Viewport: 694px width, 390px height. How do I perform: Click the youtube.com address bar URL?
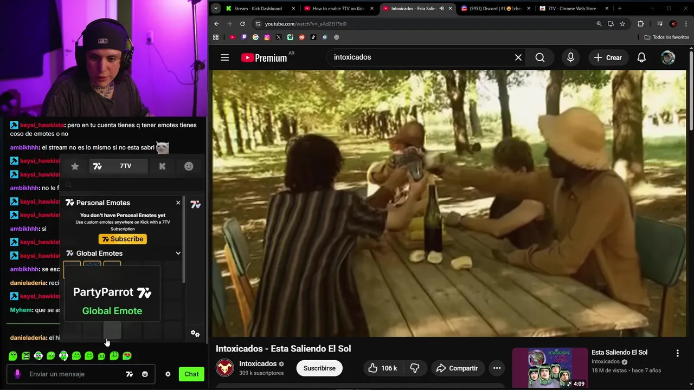click(x=306, y=24)
